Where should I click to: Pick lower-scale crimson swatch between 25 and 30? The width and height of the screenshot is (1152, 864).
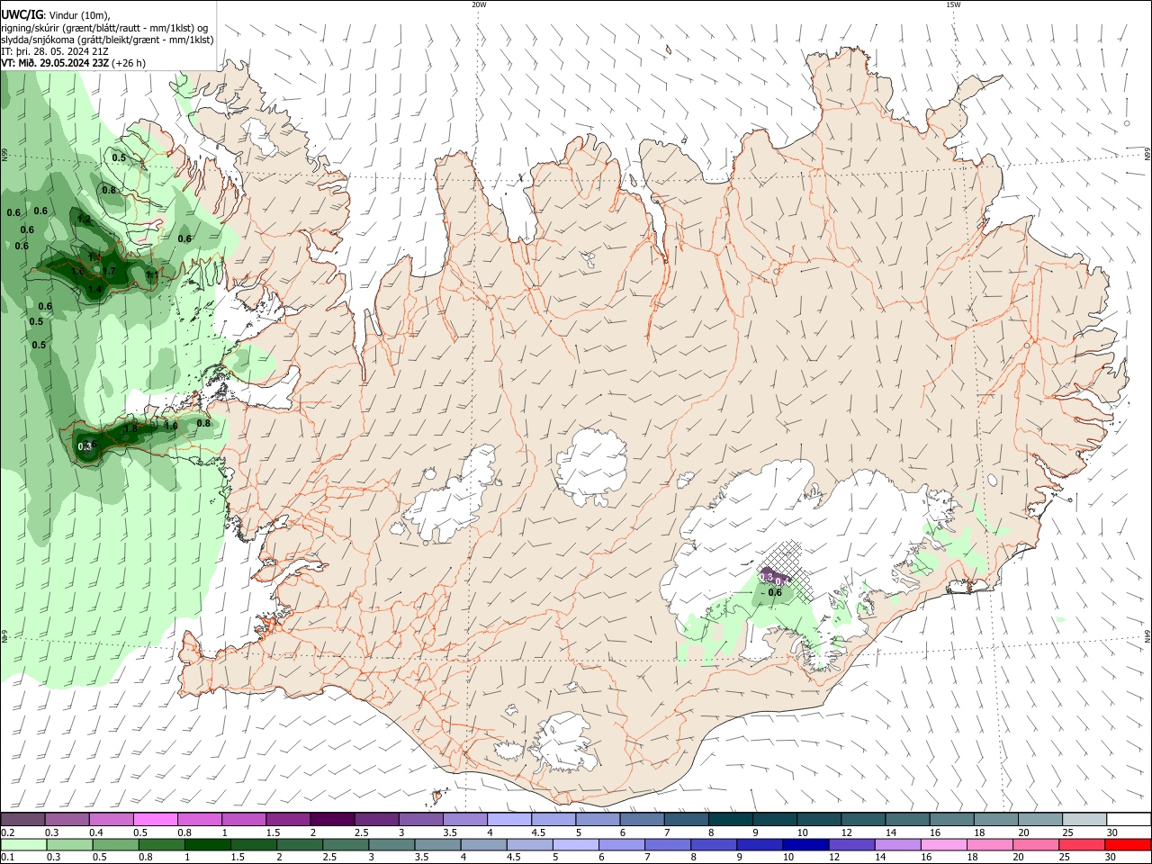(x=1082, y=844)
